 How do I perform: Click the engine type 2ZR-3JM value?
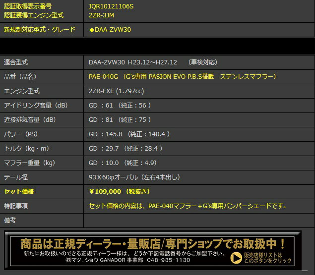(103, 15)
